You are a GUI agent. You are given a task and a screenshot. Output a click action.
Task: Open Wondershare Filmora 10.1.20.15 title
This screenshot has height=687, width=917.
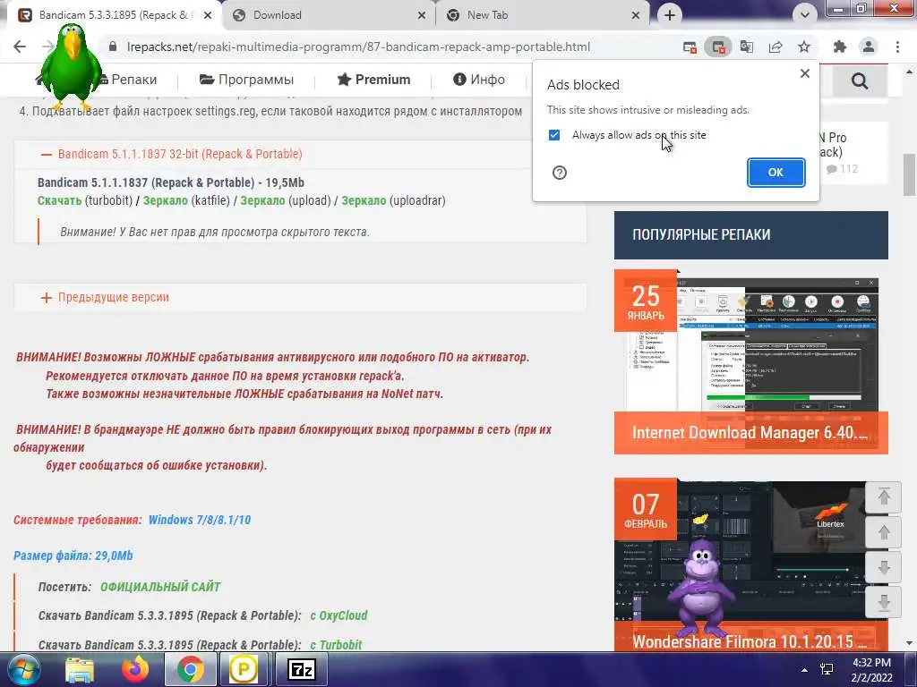pos(750,642)
